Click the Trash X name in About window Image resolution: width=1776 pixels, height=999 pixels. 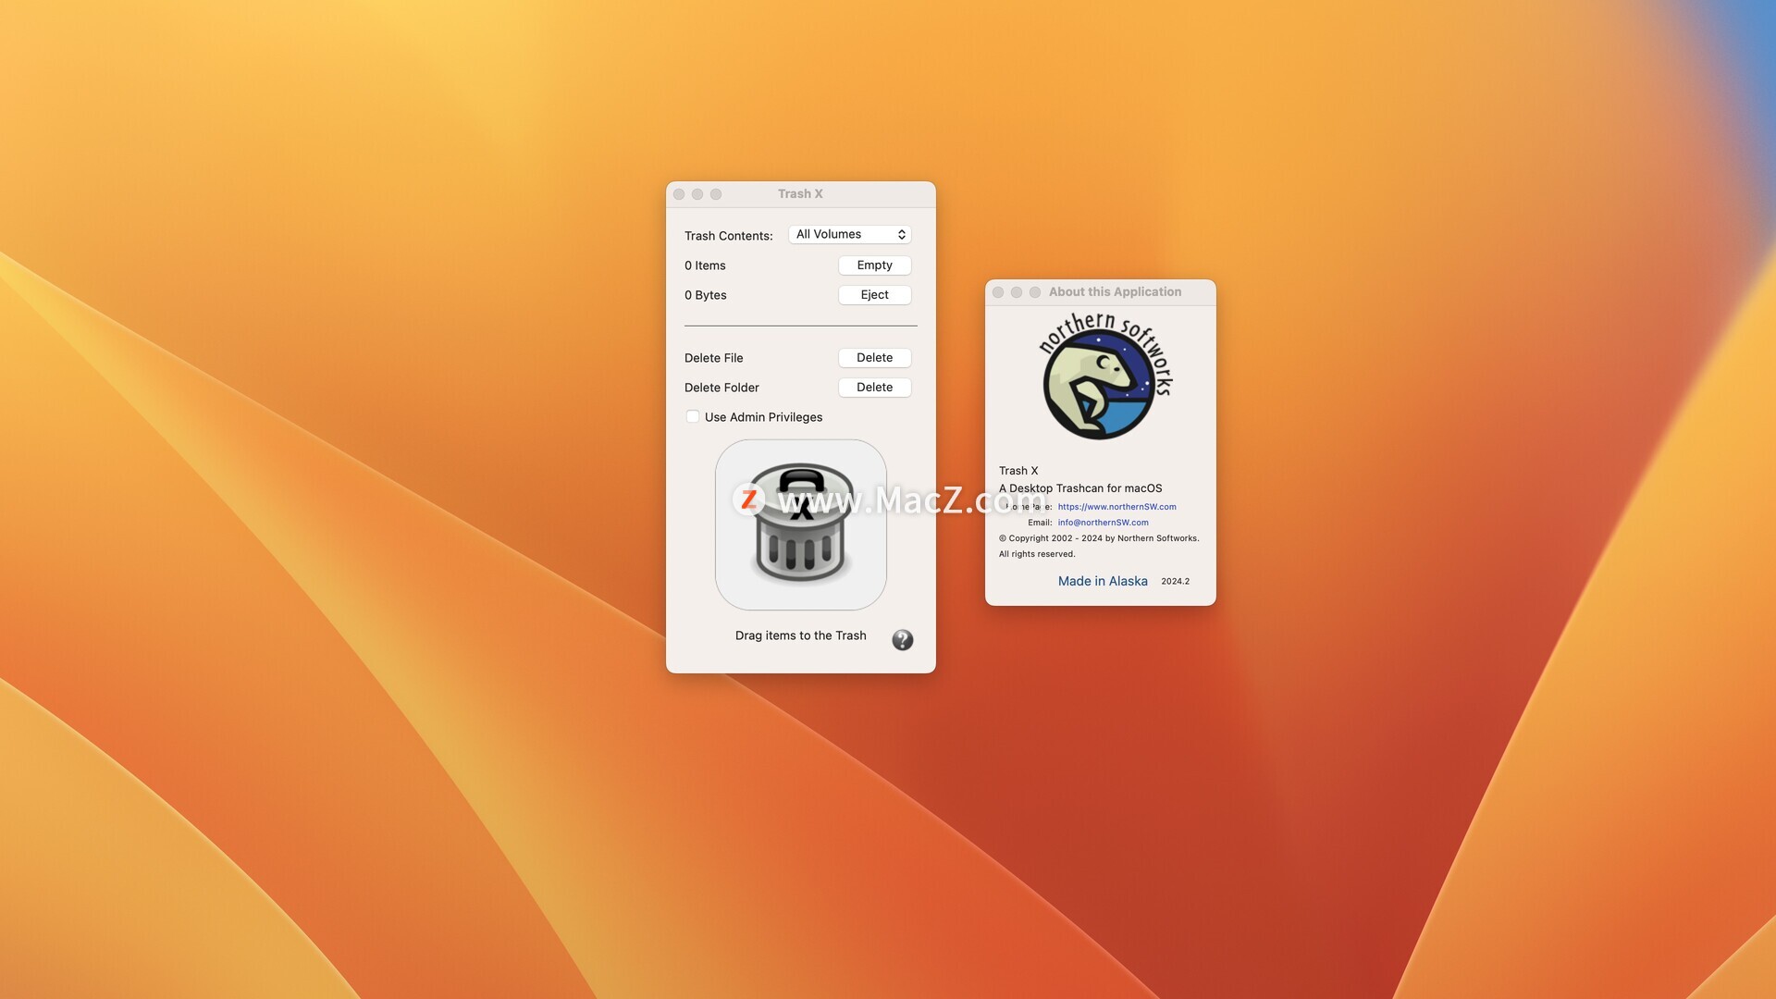(1018, 471)
